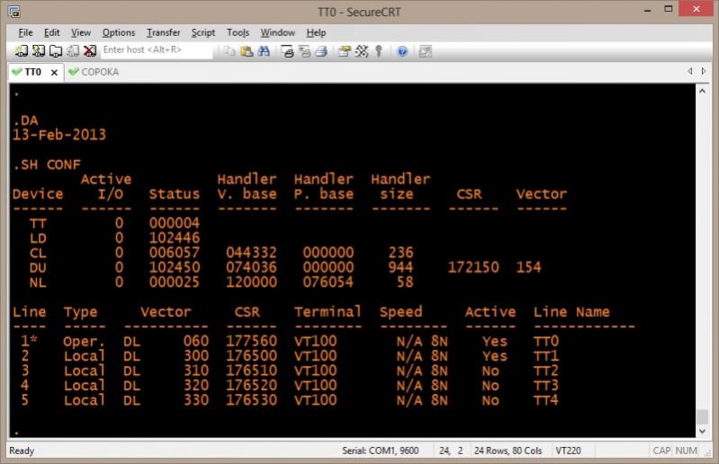Open the Tools menu
719x464 pixels.
click(x=238, y=32)
